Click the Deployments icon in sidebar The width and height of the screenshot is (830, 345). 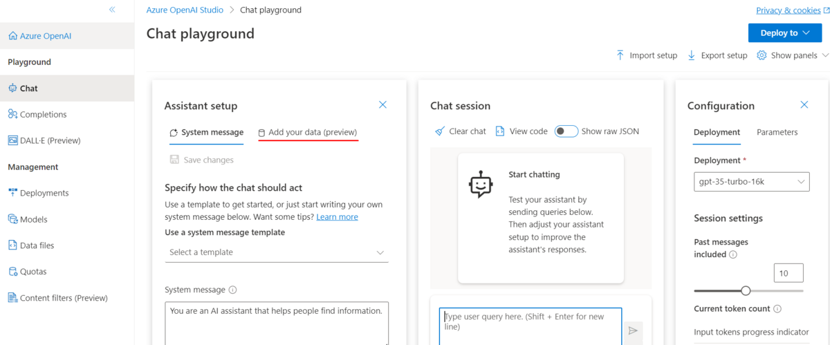(x=12, y=193)
